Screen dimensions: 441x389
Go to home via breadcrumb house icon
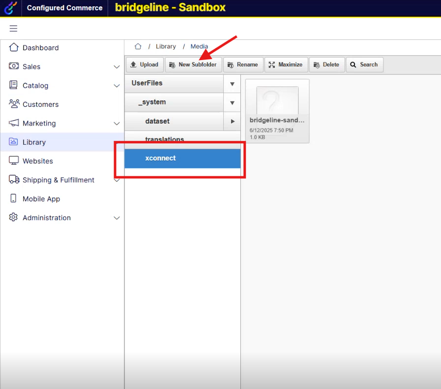[x=138, y=46]
